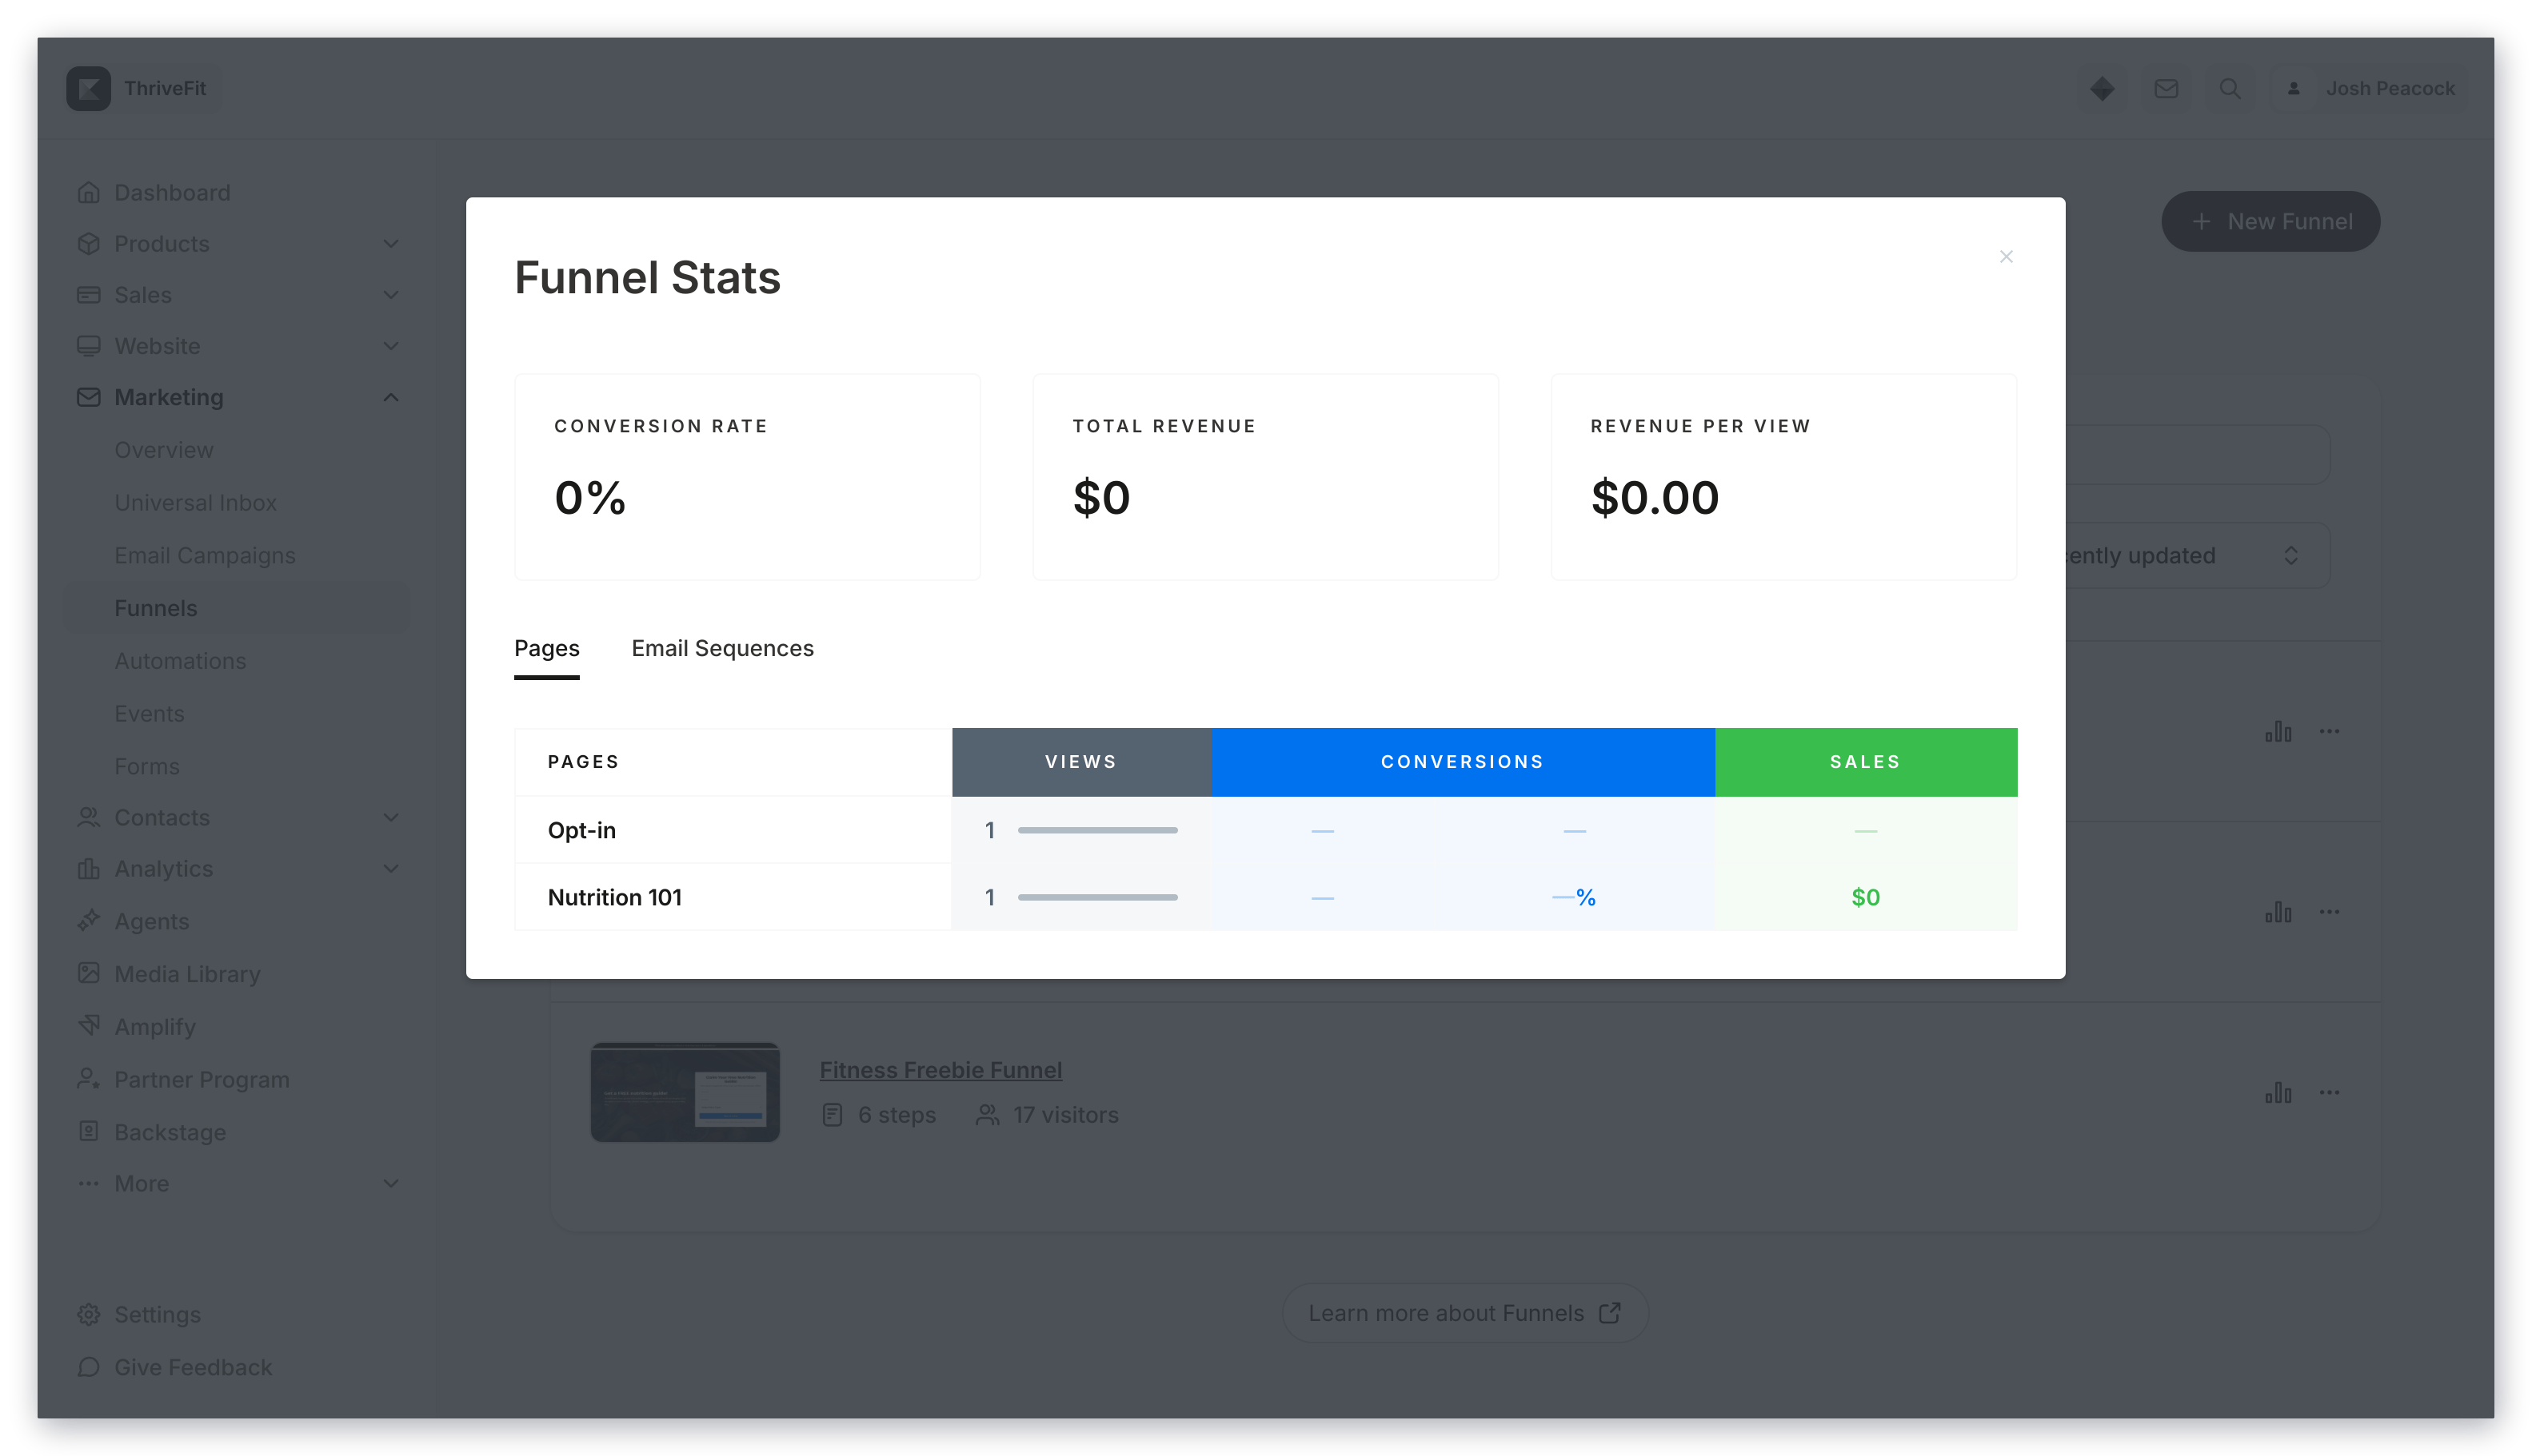
Task: Expand the More chevron
Action: (390, 1183)
